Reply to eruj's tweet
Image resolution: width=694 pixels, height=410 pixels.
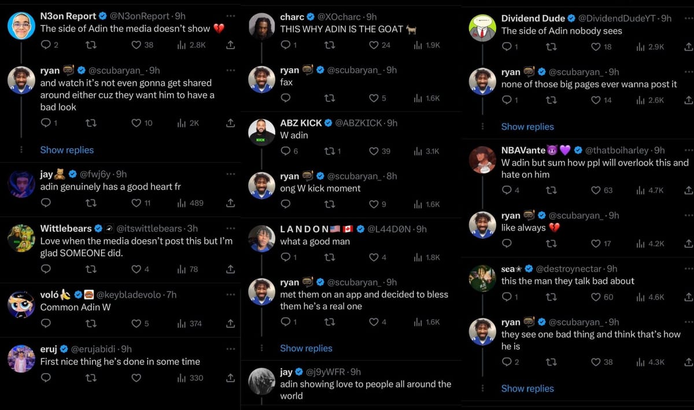click(x=46, y=378)
